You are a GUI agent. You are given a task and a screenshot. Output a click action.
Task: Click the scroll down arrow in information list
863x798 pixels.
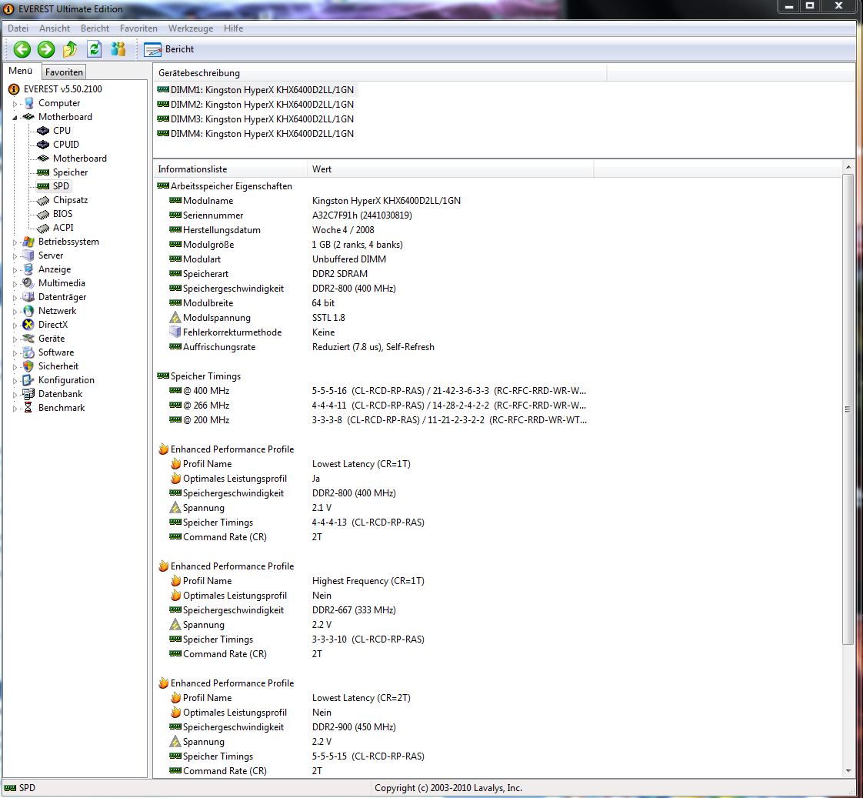[x=848, y=771]
